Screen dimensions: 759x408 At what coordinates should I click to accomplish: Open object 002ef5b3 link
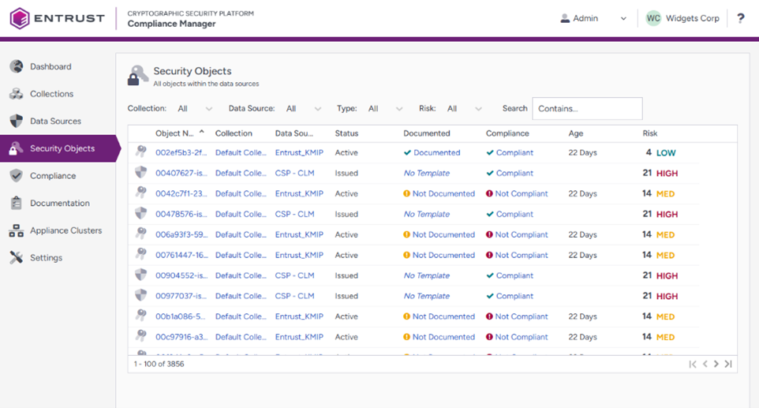[x=181, y=153]
